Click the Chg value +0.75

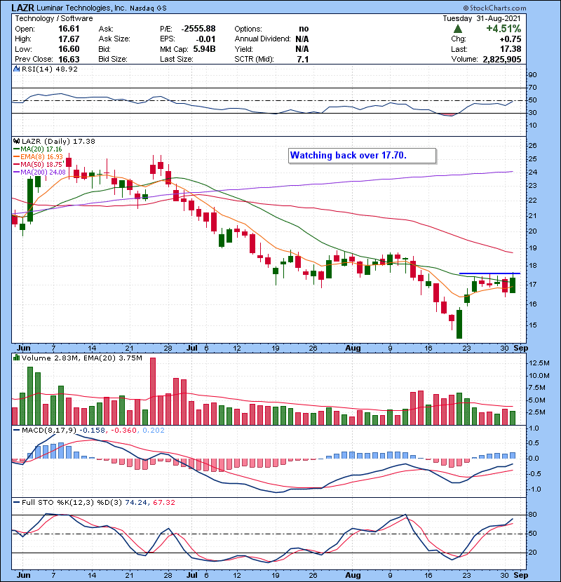pyautogui.click(x=510, y=39)
